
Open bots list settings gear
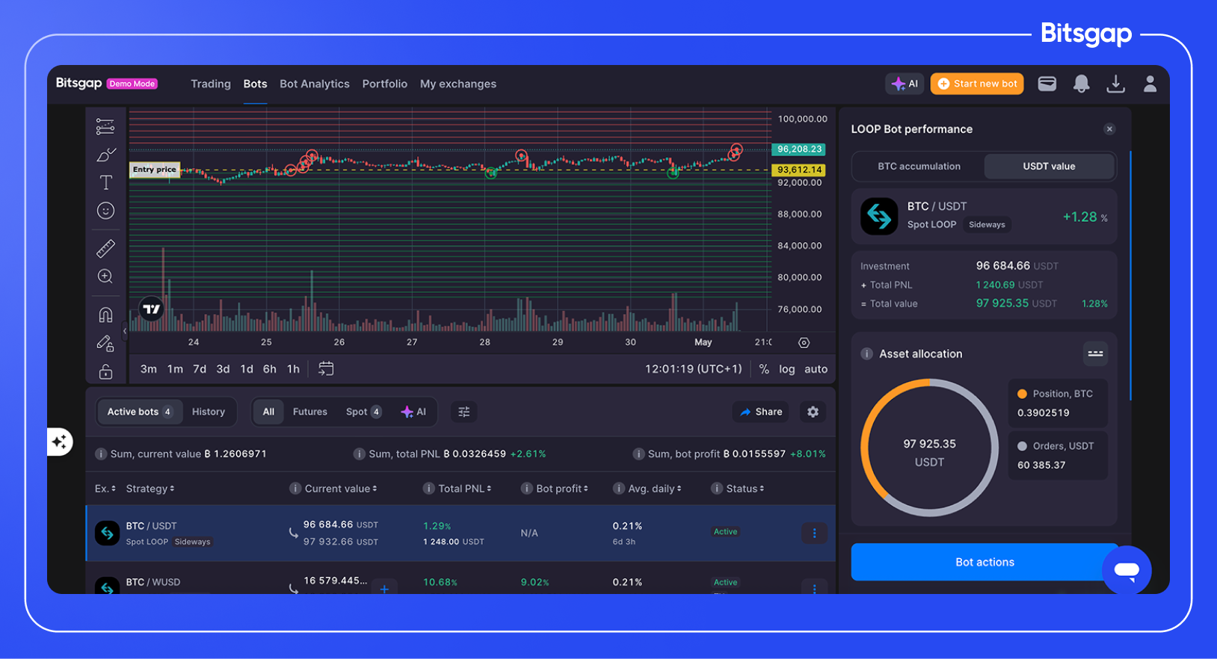click(x=813, y=412)
